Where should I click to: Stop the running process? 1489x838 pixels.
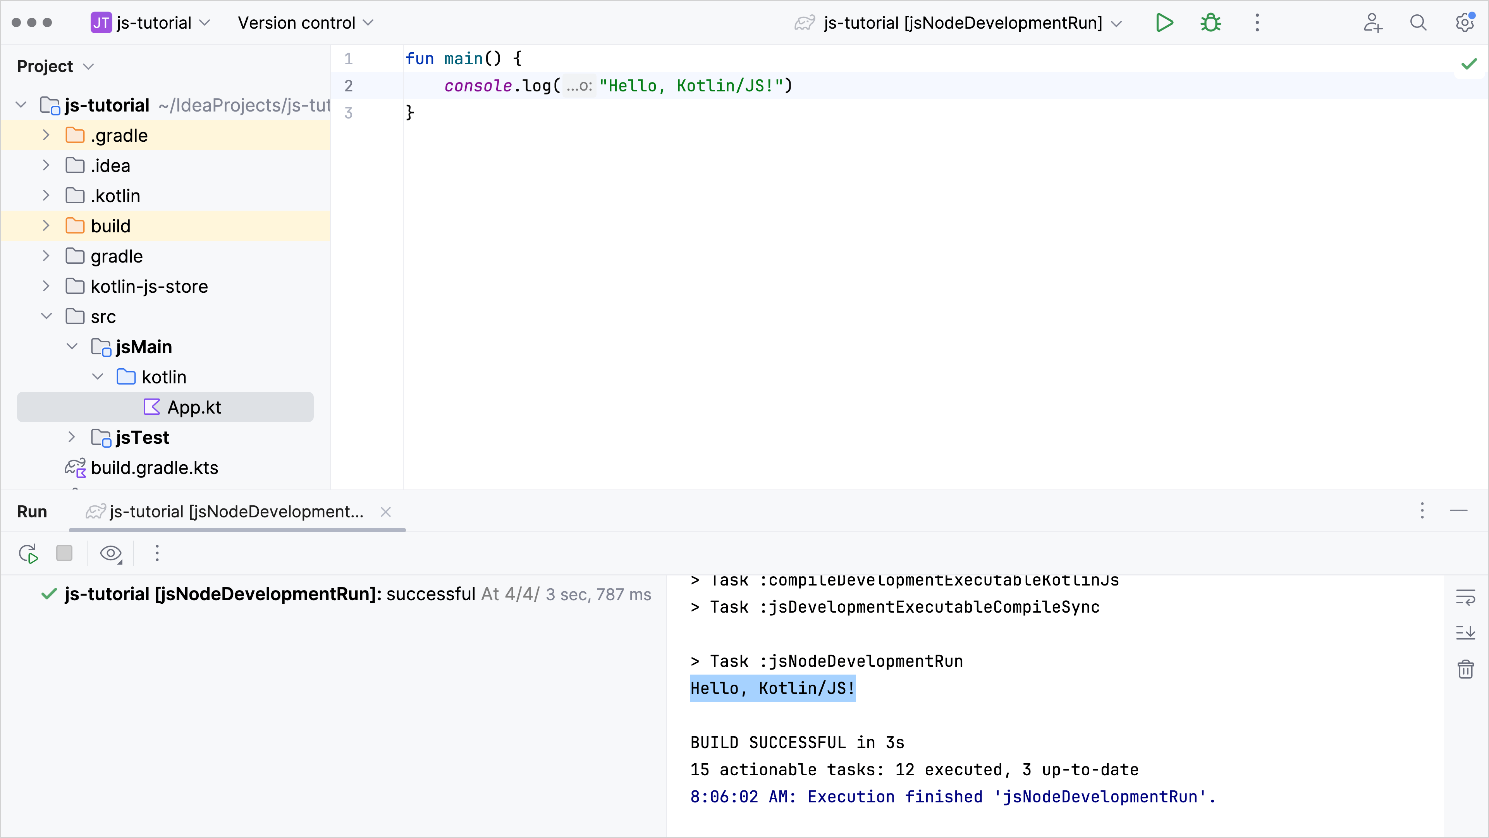coord(64,553)
